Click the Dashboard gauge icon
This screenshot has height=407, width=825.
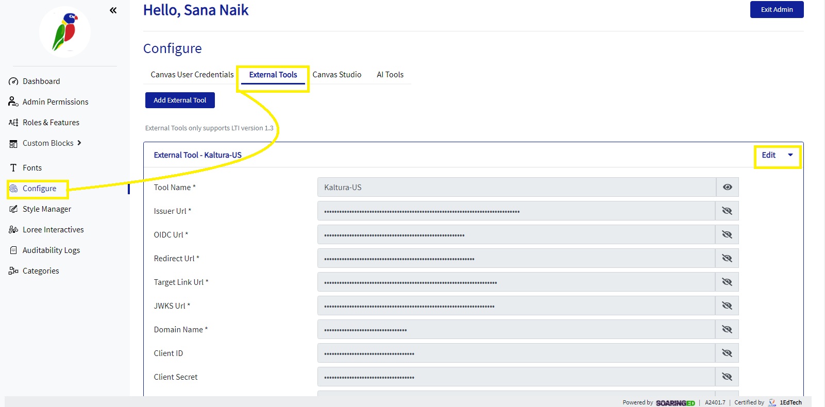click(x=13, y=81)
